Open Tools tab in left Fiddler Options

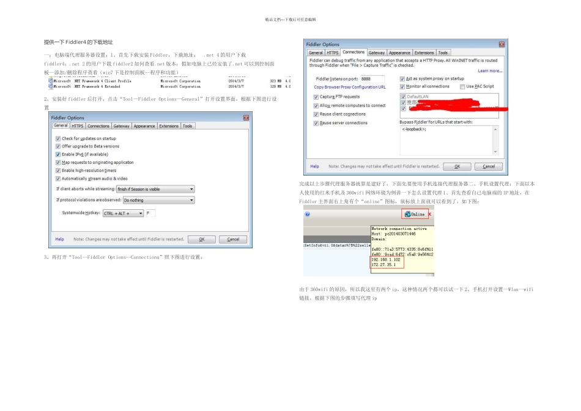(x=188, y=126)
